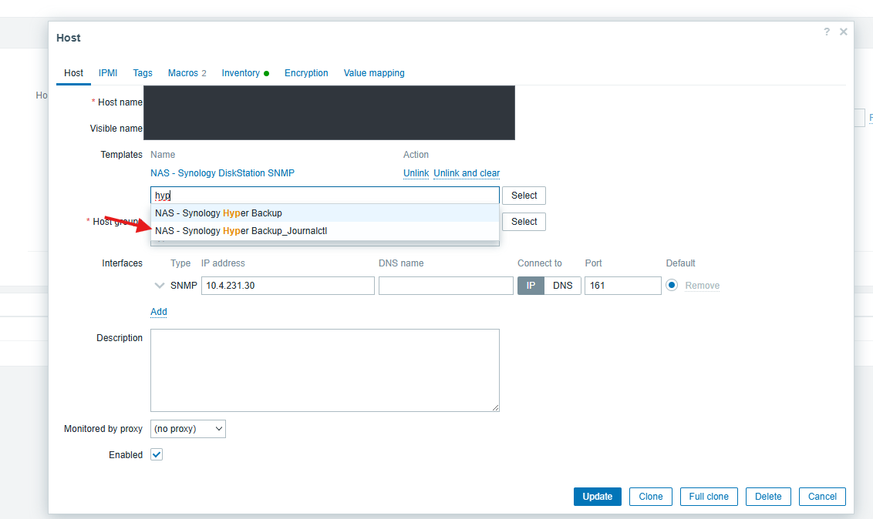Set Connect to DNS
The image size is (873, 519).
tap(562, 285)
